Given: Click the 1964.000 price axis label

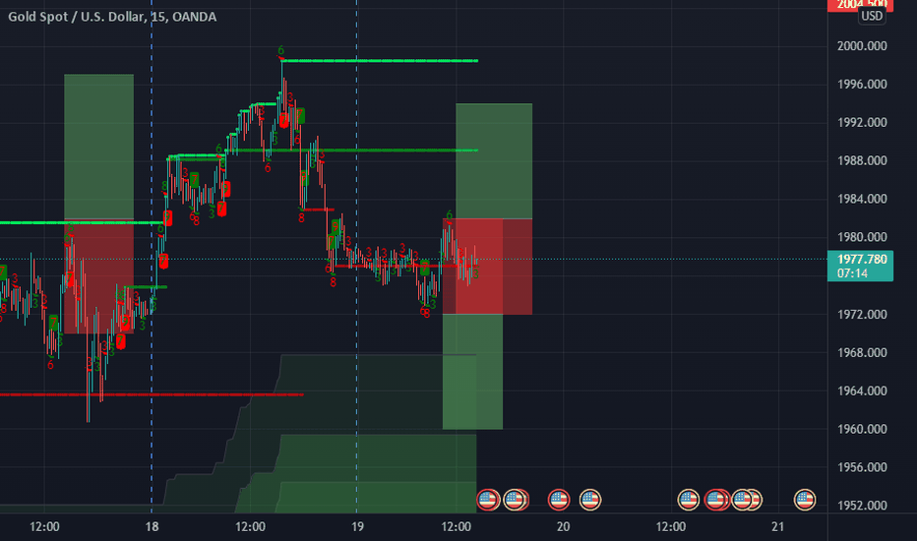Looking at the screenshot, I should [862, 391].
